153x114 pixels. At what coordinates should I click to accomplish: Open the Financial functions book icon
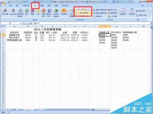(27, 11)
